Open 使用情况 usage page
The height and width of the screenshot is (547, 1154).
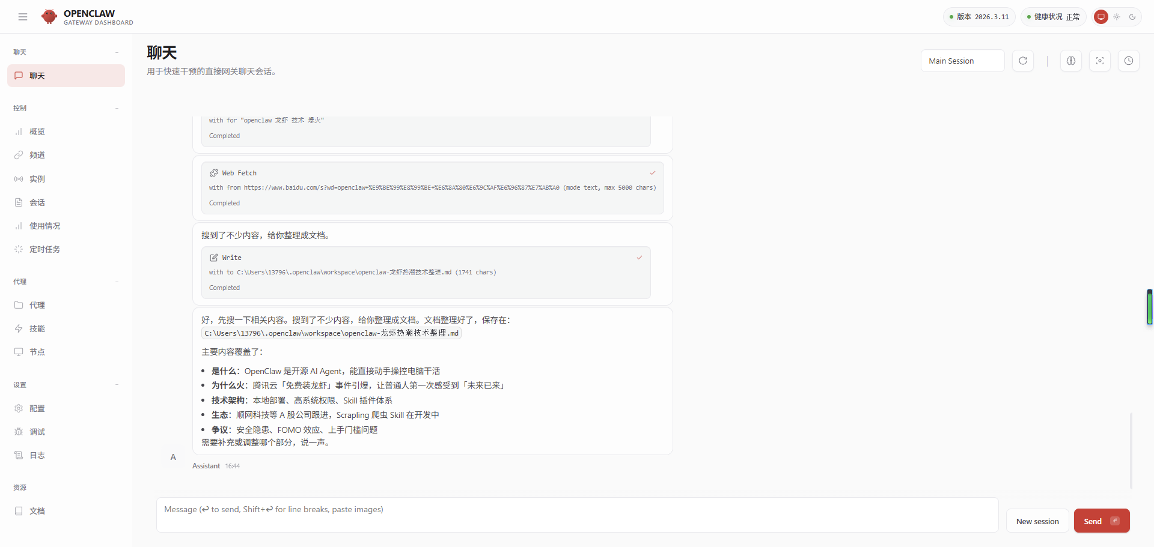point(66,226)
